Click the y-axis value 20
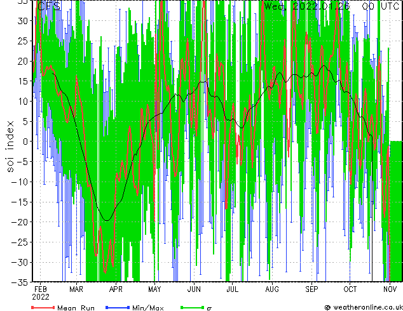Viewport: 403px width, 311px height. (22, 61)
